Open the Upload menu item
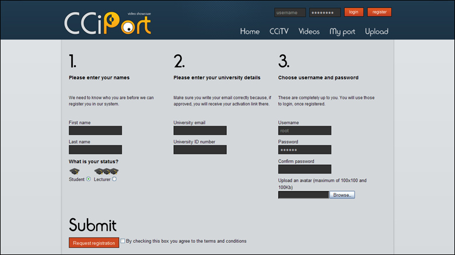The width and height of the screenshot is (455, 255). 376,31
